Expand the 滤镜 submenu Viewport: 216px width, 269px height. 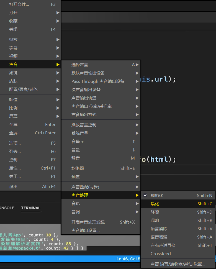pos(30,73)
